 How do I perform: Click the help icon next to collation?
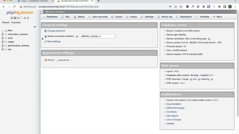pos(77,36)
